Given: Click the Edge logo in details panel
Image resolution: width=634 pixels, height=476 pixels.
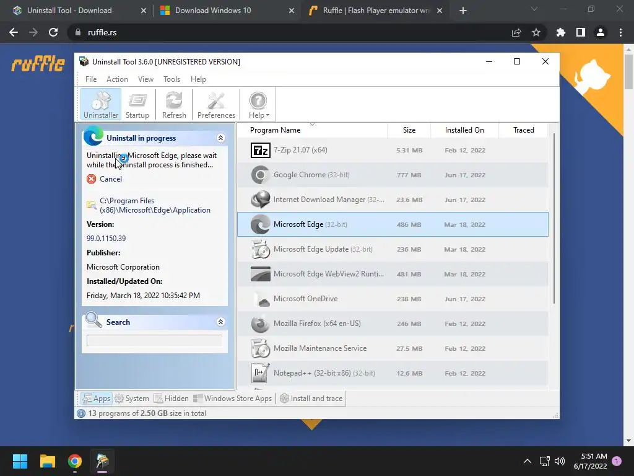Looking at the screenshot, I should pyautogui.click(x=93, y=136).
